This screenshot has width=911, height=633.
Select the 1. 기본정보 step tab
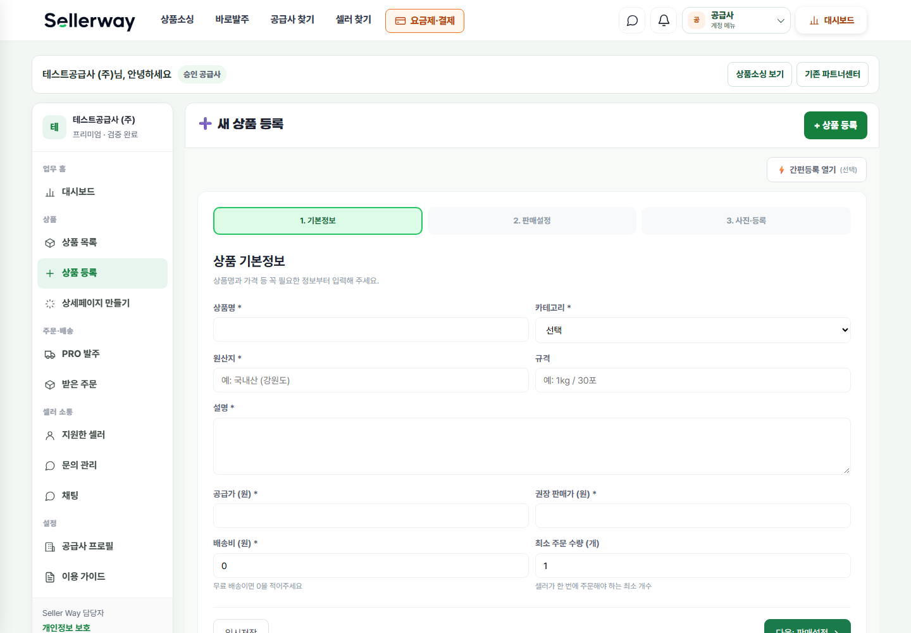318,221
